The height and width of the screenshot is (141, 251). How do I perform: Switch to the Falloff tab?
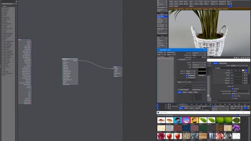[195, 92]
